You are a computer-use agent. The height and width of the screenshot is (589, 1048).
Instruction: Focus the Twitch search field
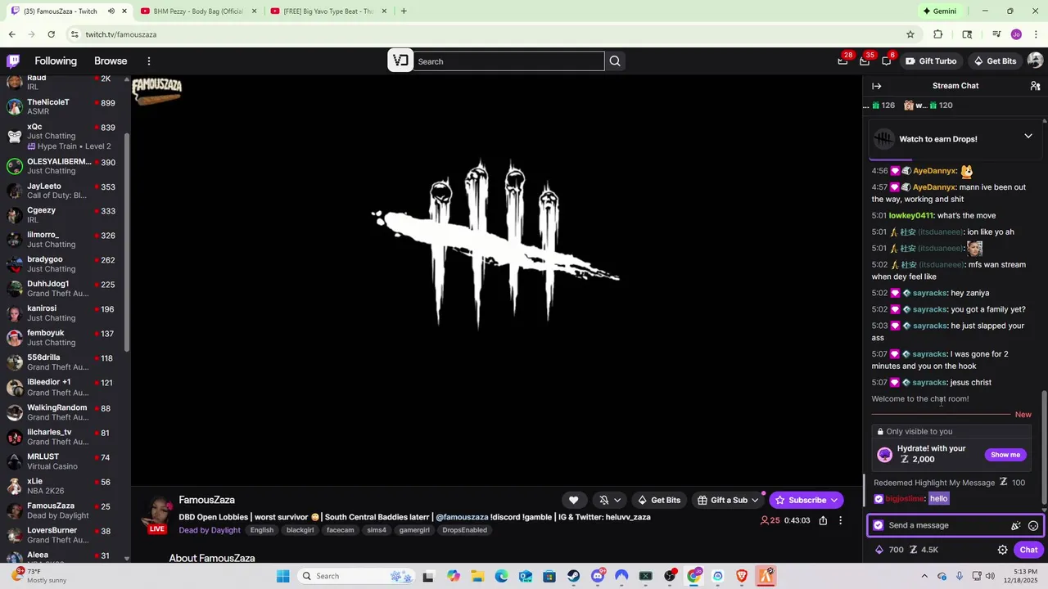[x=508, y=61]
